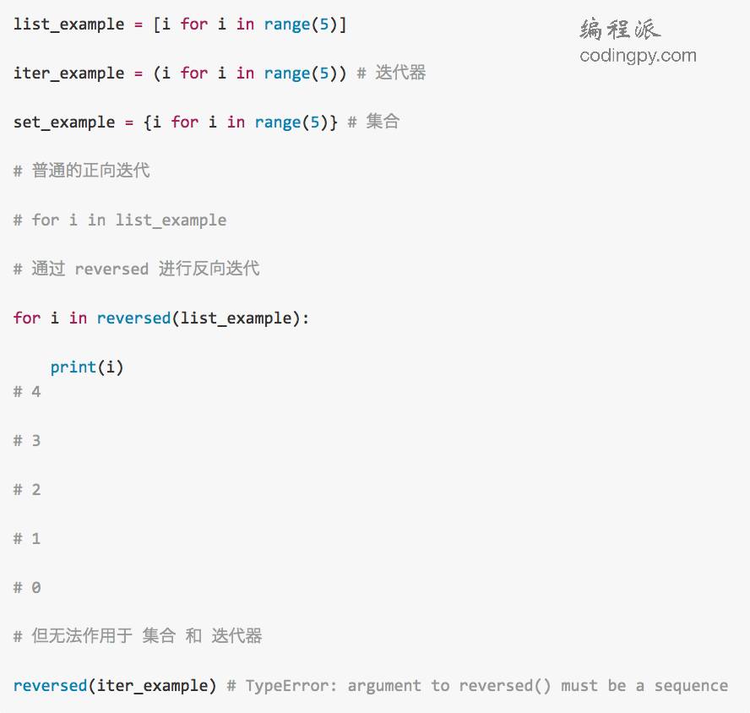Click the print(i) statement
Image resolution: width=750 pixels, height=713 pixels.
coord(87,367)
